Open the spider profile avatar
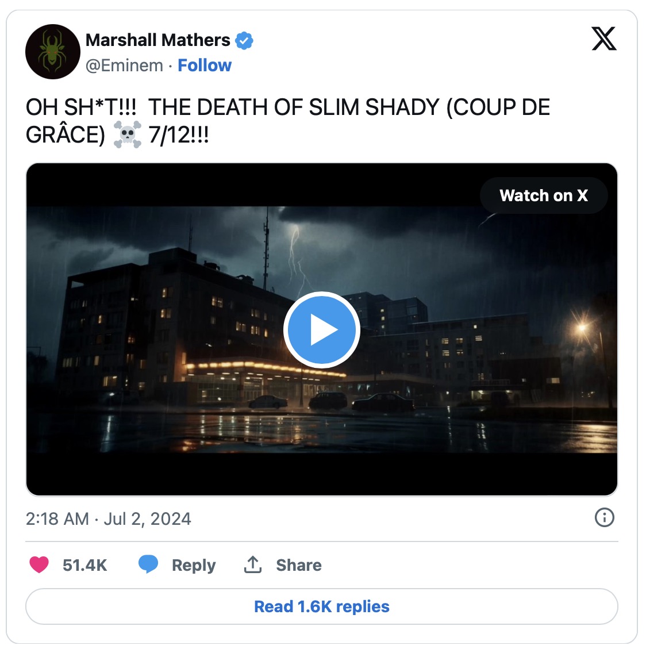The height and width of the screenshot is (653, 646). pyautogui.click(x=53, y=52)
